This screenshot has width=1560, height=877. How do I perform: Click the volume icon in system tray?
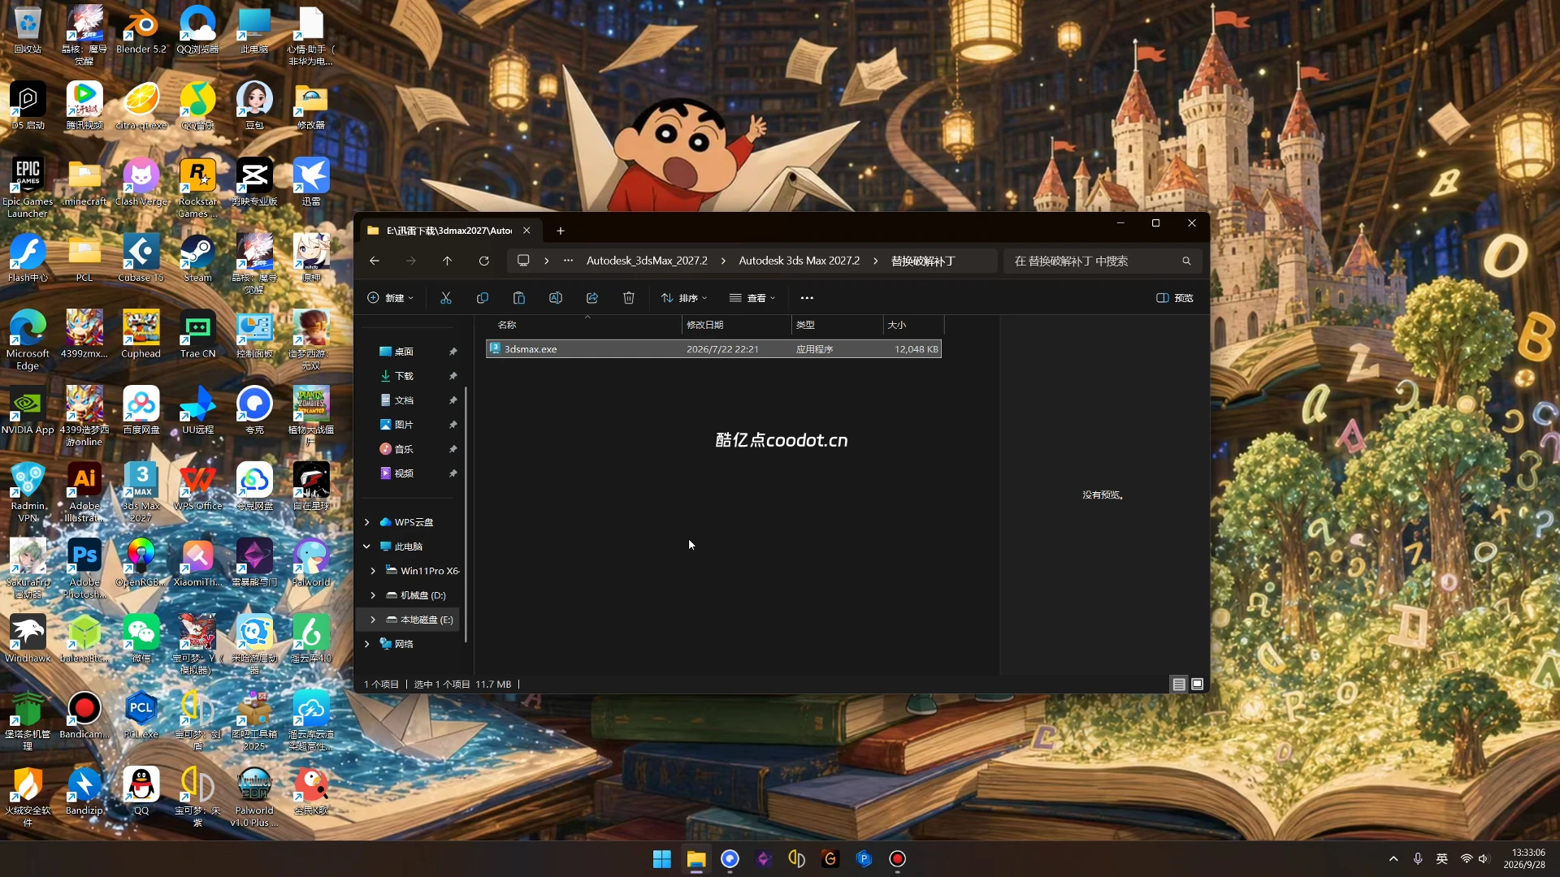point(1484,859)
